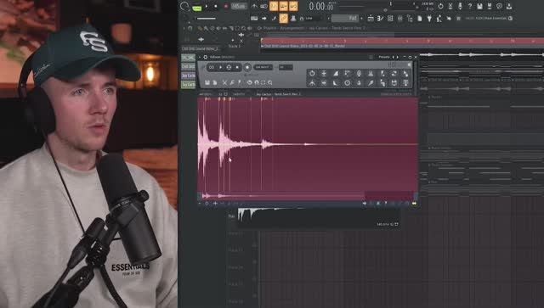Open Edison record mode dropdown beside record button

pyautogui.click(x=263, y=67)
